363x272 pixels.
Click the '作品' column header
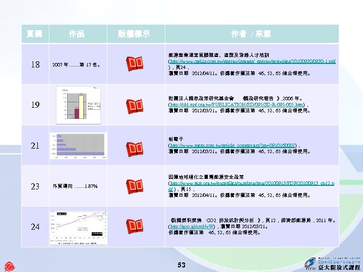(x=78, y=34)
